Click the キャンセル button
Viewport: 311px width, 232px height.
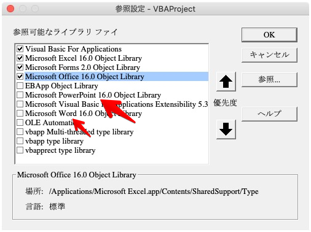pos(269,55)
